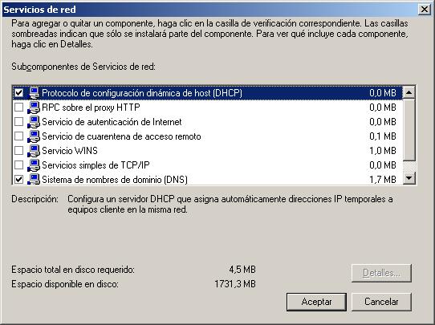Uncheck the DHCP protocol checkbox

coord(19,92)
